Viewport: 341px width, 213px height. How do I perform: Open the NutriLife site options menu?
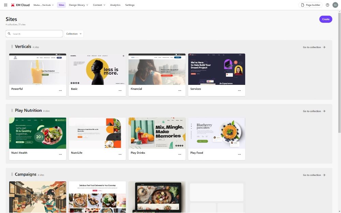120,154
